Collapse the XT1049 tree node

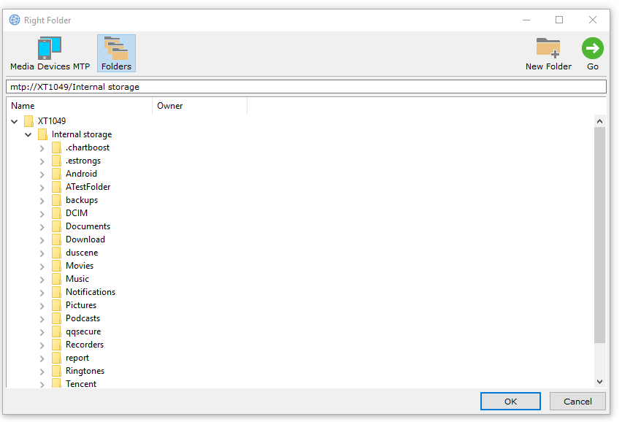tap(14, 121)
